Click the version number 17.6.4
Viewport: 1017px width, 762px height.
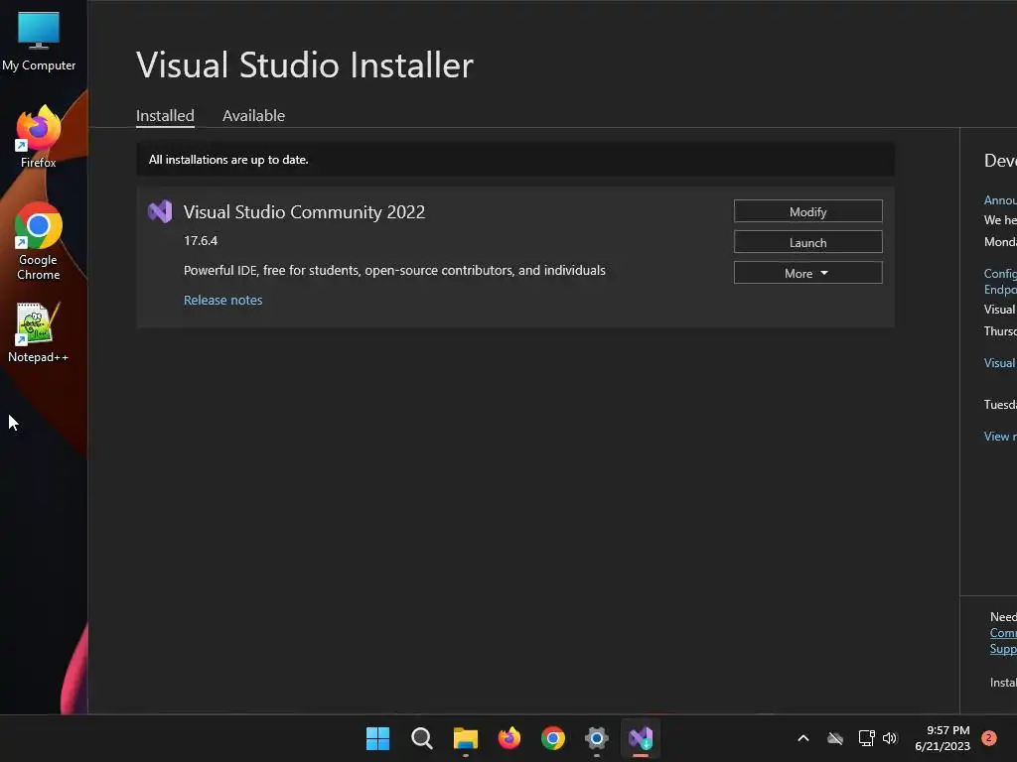pos(201,240)
